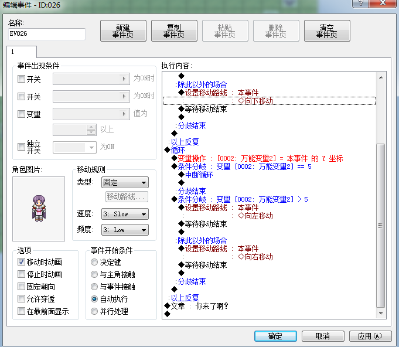Check the 停止时动画 option
The height and width of the screenshot is (347, 399).
tap(21, 274)
